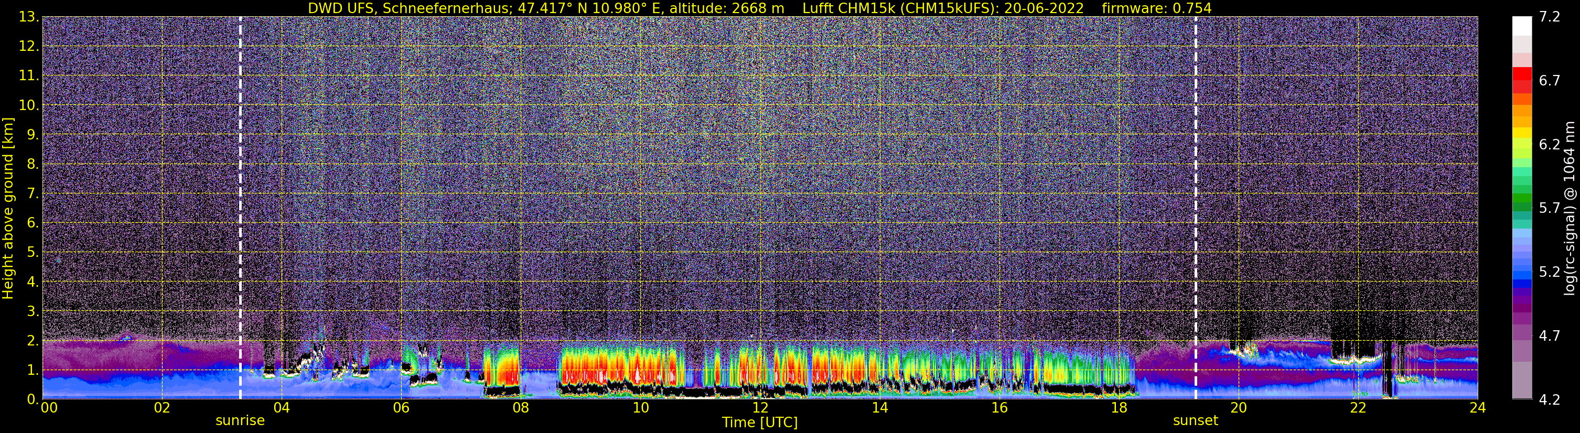1580x433 pixels.
Task: Click the white top segment of the colorbar
Action: (1522, 26)
